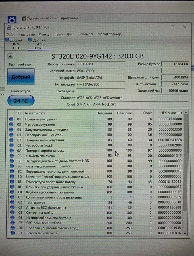Click 'Удалить или изменить программу' icon in background window
The height and width of the screenshot is (256, 194).
pos(24,18)
